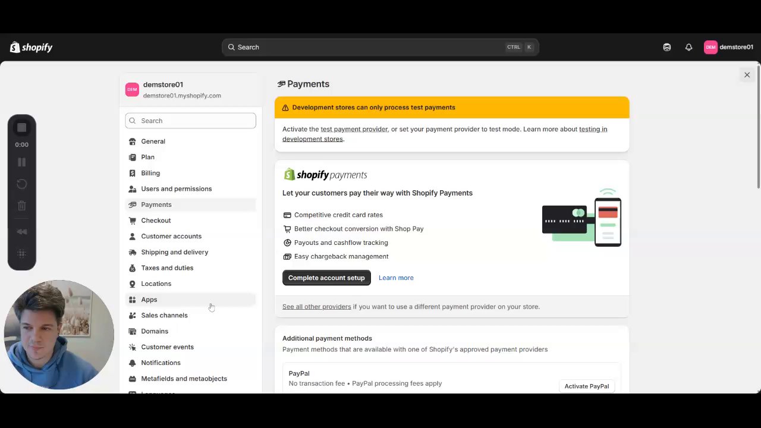Click Complete account setup button

point(326,278)
